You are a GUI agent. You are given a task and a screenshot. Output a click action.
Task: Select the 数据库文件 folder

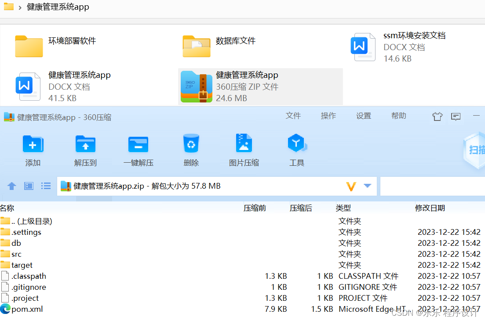coord(219,46)
